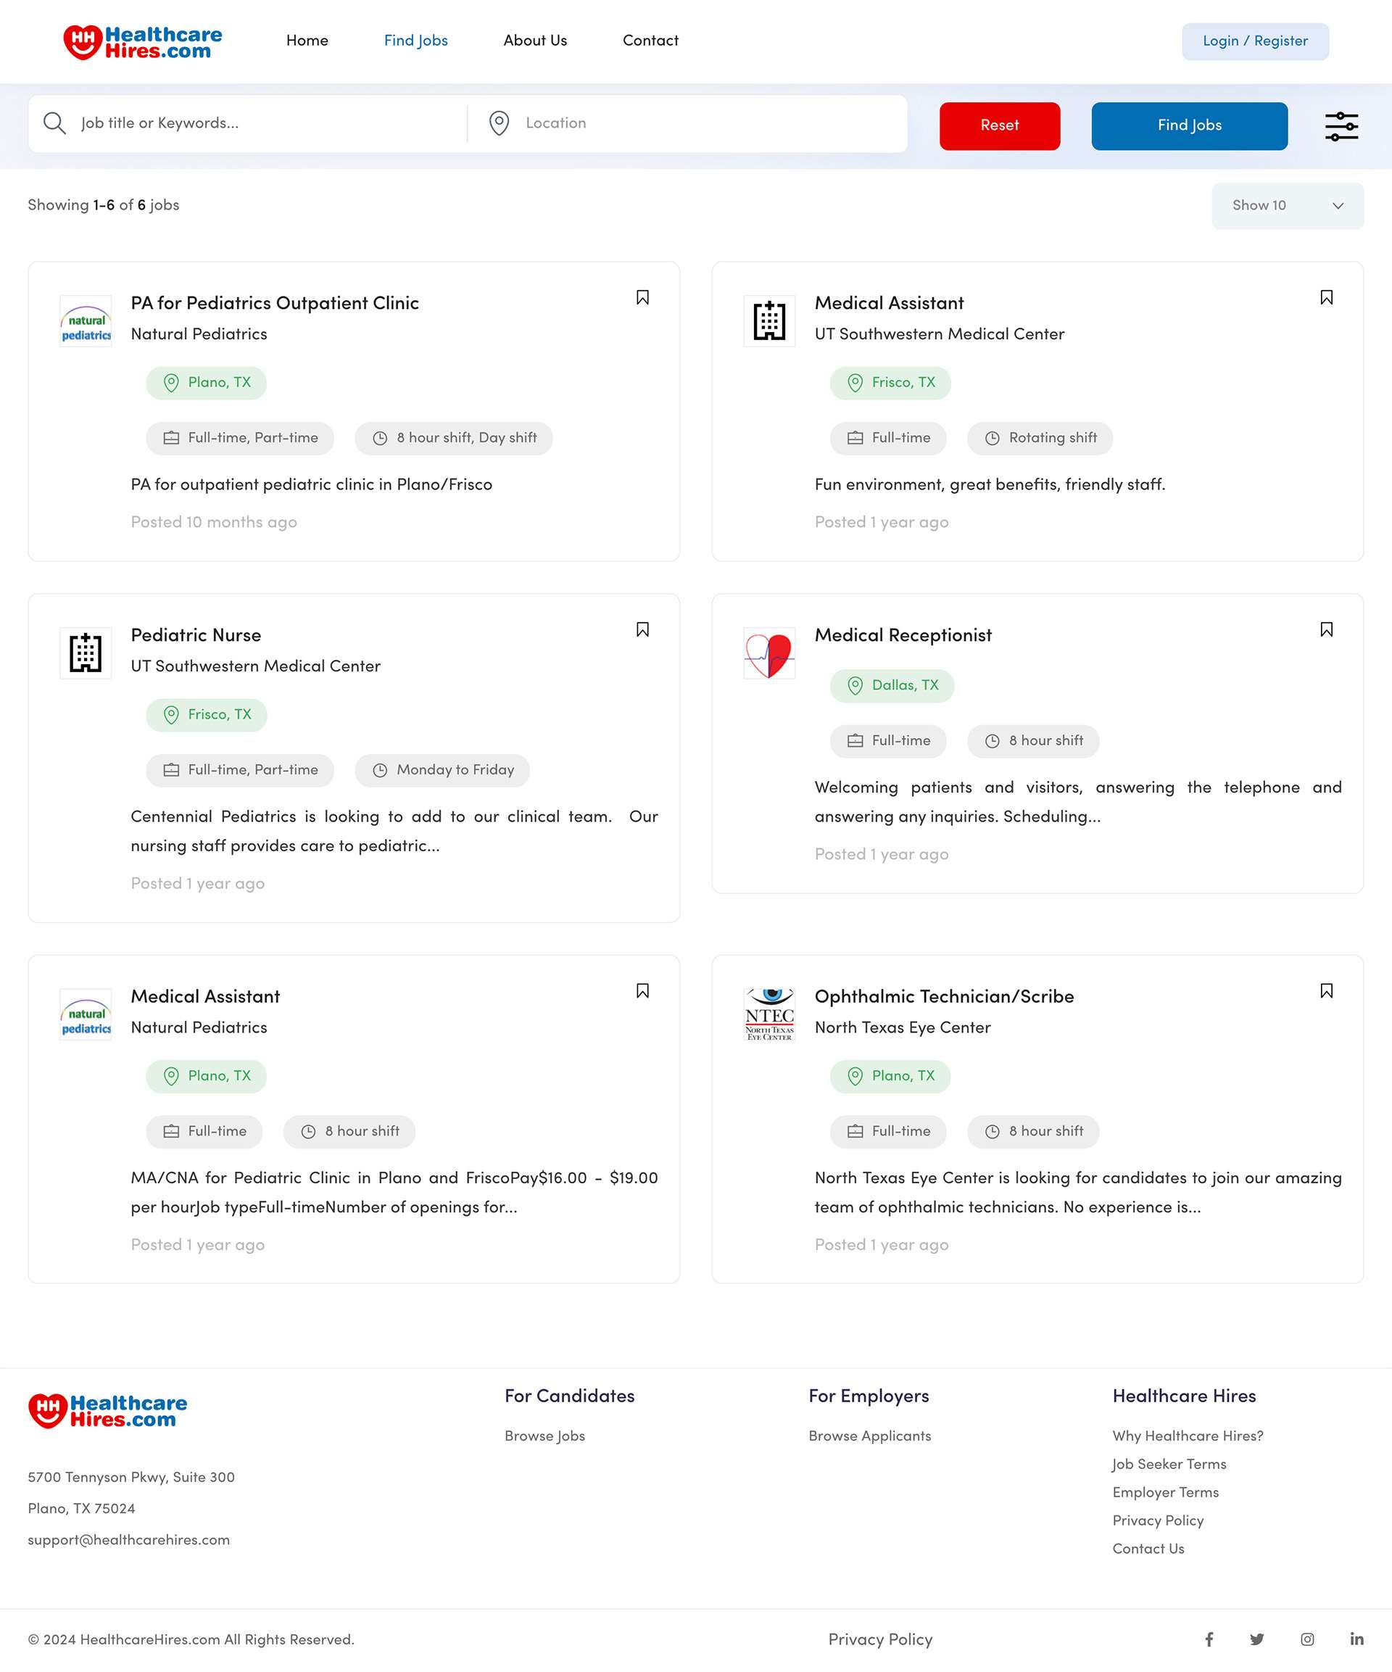Open the Twitter footer icon

pyautogui.click(x=1256, y=1639)
